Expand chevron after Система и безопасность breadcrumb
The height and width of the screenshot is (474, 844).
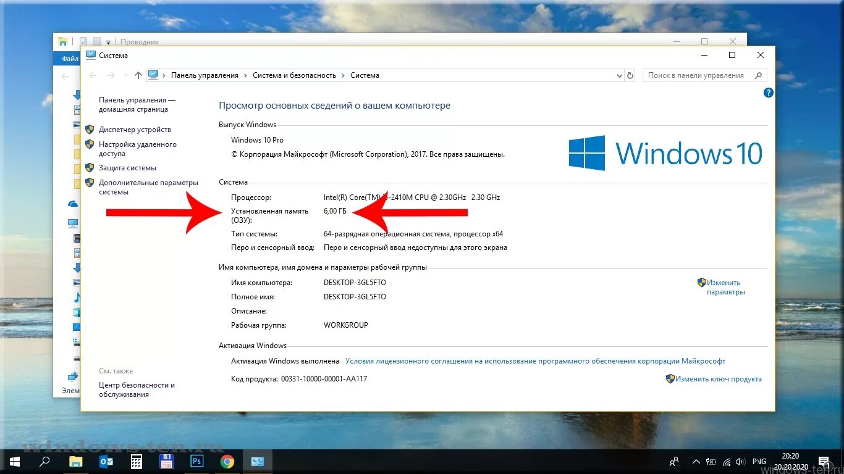pos(343,75)
